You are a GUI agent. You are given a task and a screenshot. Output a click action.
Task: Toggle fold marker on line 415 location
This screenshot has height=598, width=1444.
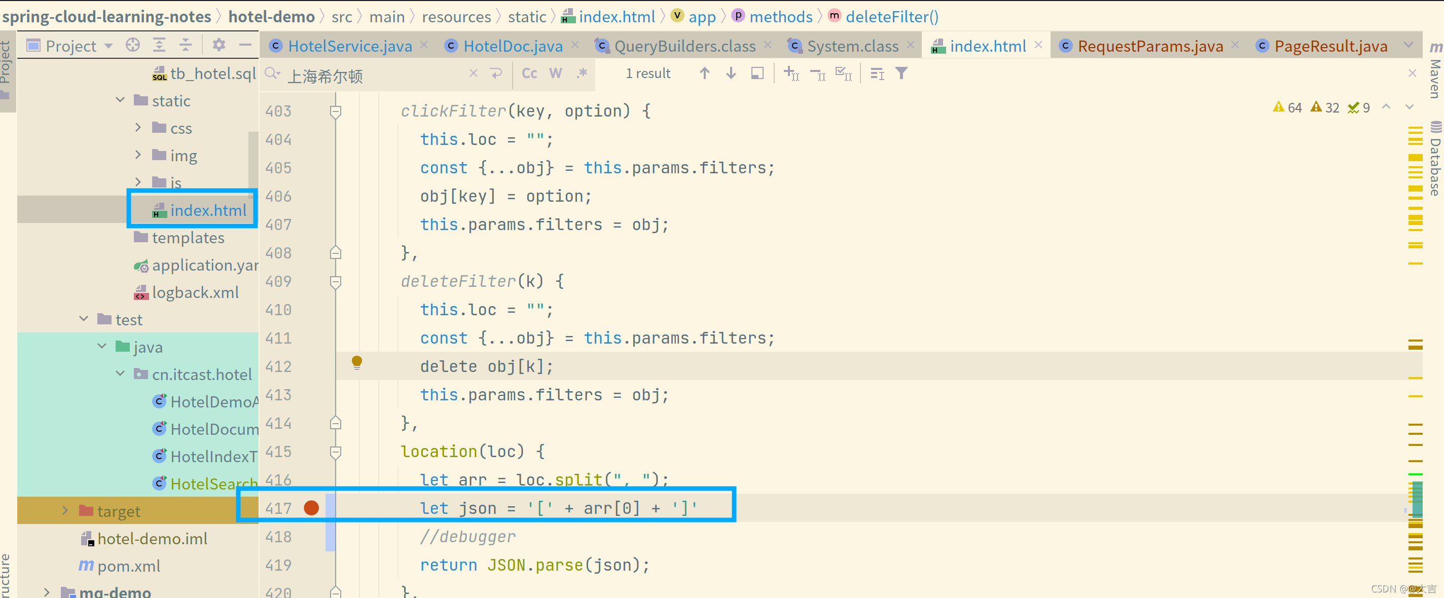tap(335, 452)
